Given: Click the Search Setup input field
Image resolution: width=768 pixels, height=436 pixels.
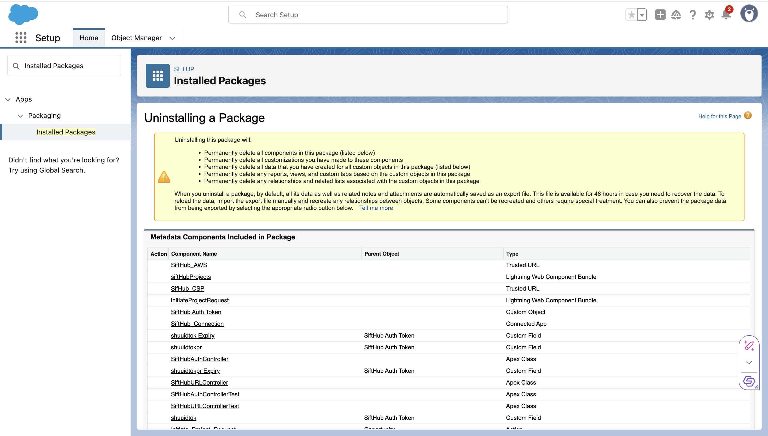Looking at the screenshot, I should pos(368,15).
